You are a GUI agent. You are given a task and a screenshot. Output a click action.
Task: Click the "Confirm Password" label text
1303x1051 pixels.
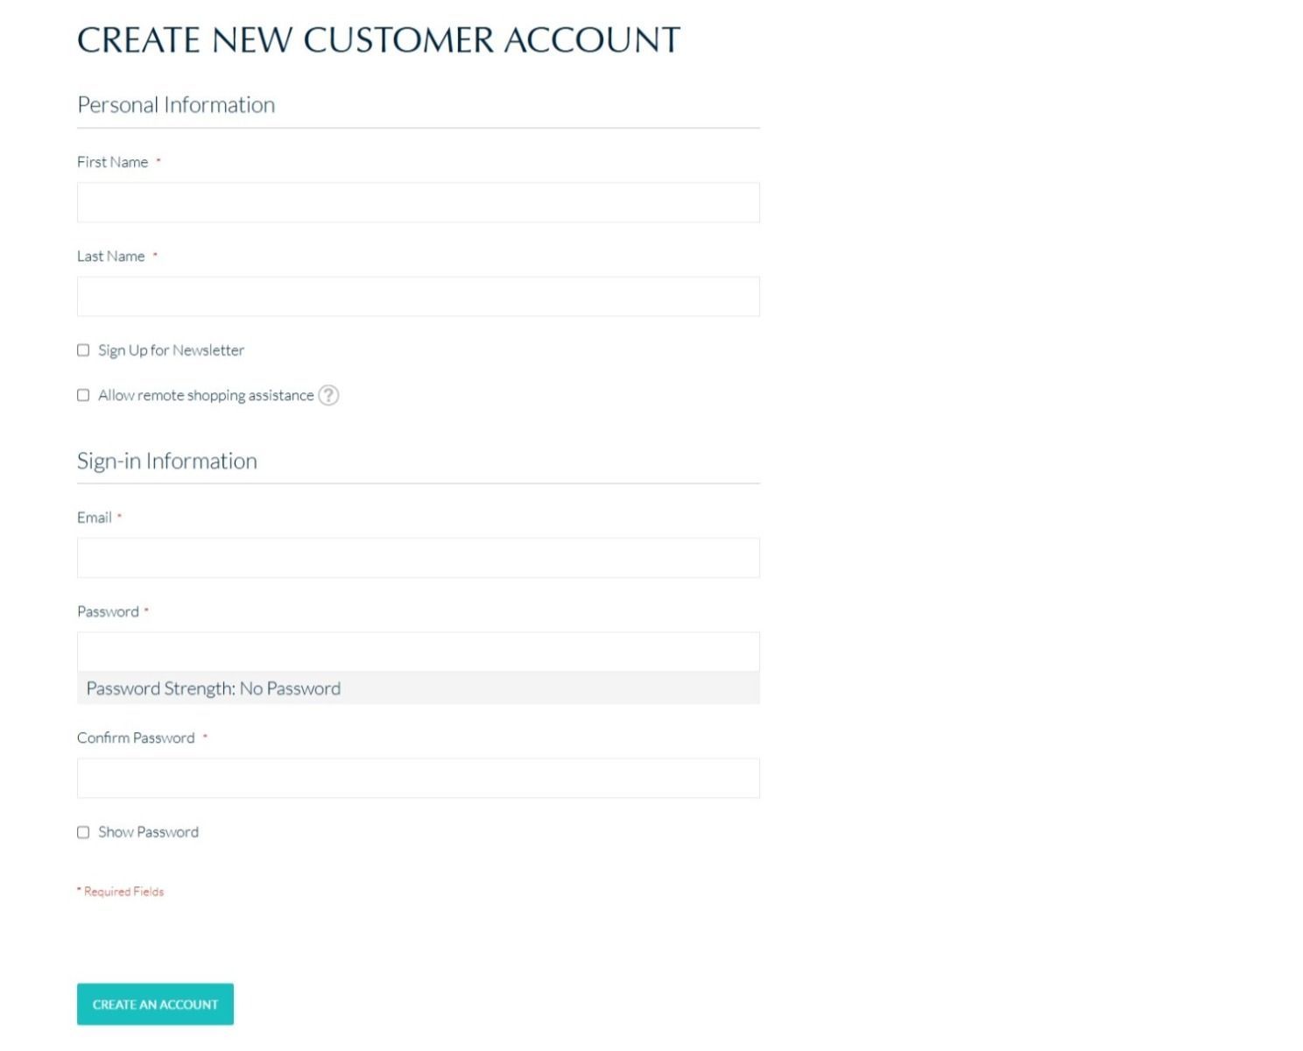[x=136, y=738]
